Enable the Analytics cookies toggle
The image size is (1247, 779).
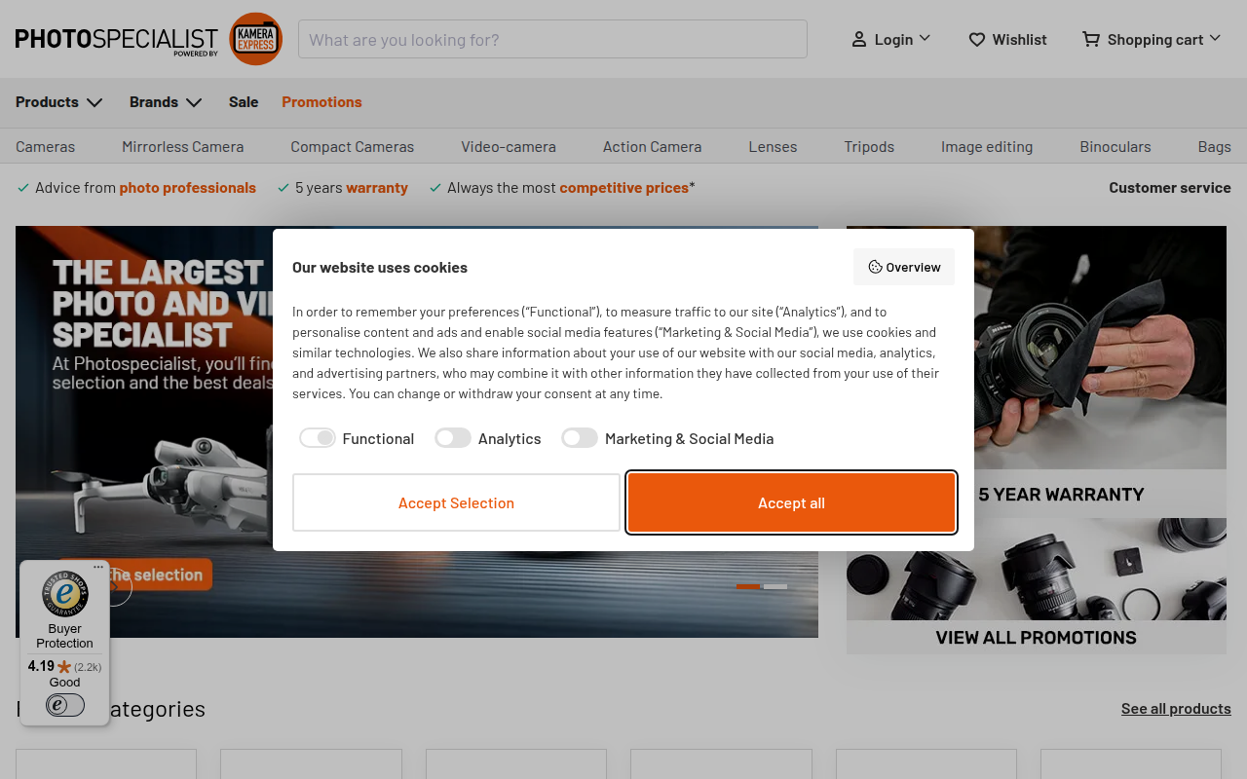pos(453,438)
